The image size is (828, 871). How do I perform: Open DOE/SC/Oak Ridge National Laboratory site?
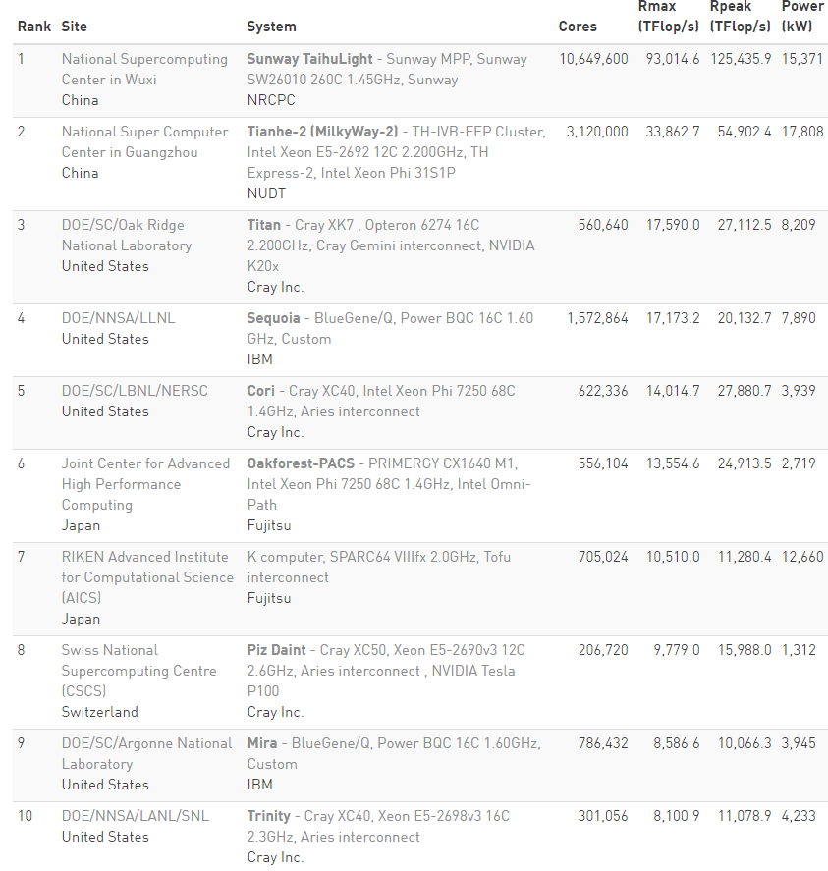pyautogui.click(x=127, y=235)
